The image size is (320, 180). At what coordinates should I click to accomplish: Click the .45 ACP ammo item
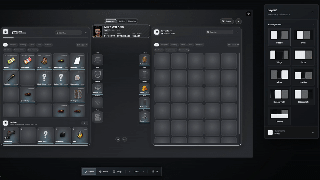(44, 61)
